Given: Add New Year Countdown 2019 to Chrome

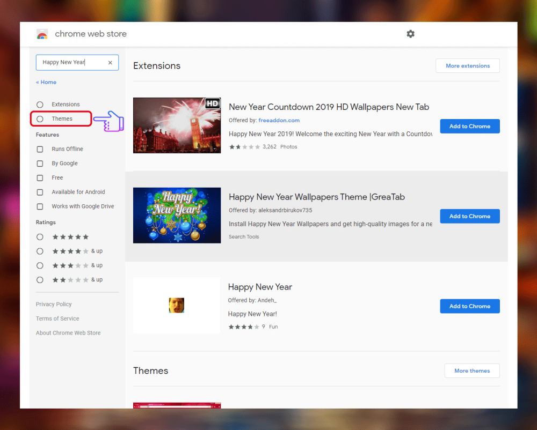Looking at the screenshot, I should pyautogui.click(x=469, y=127).
